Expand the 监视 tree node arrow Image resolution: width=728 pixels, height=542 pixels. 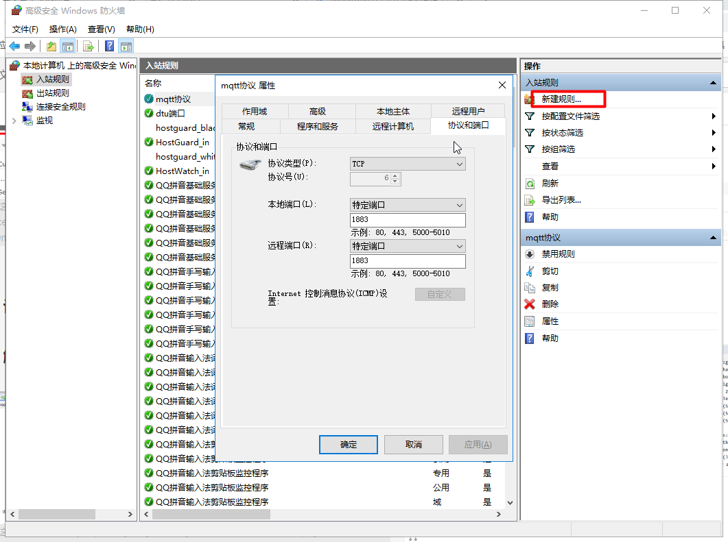click(x=14, y=121)
